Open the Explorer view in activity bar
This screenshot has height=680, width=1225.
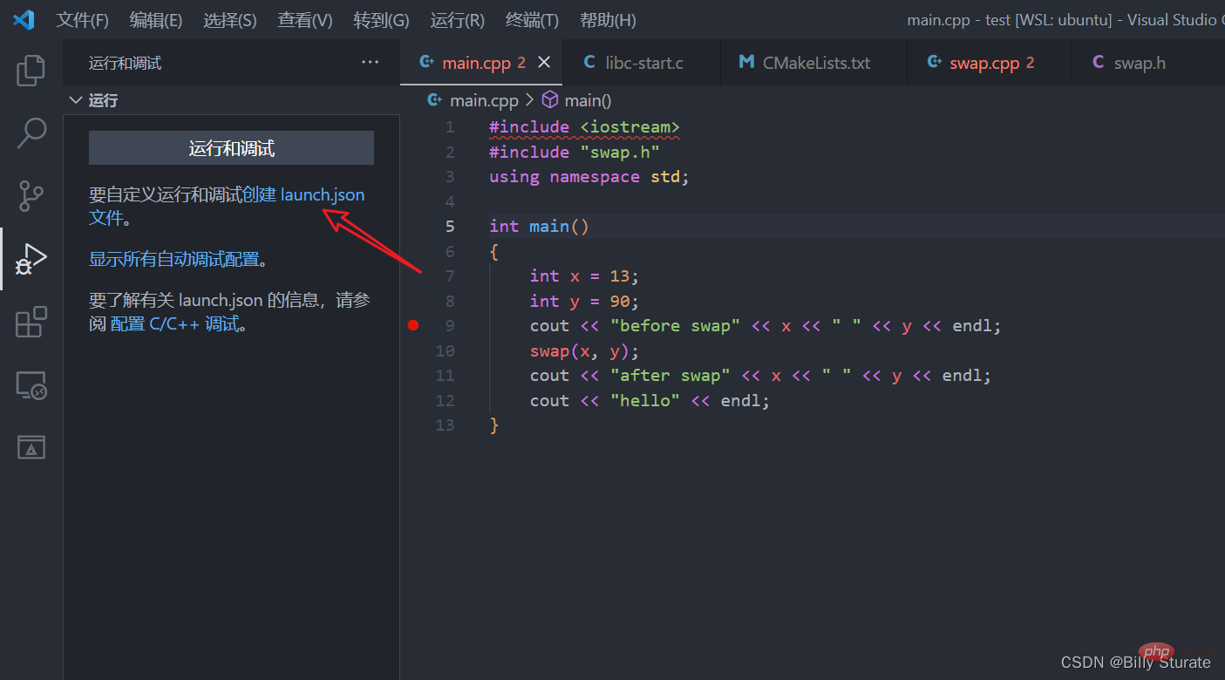point(31,71)
